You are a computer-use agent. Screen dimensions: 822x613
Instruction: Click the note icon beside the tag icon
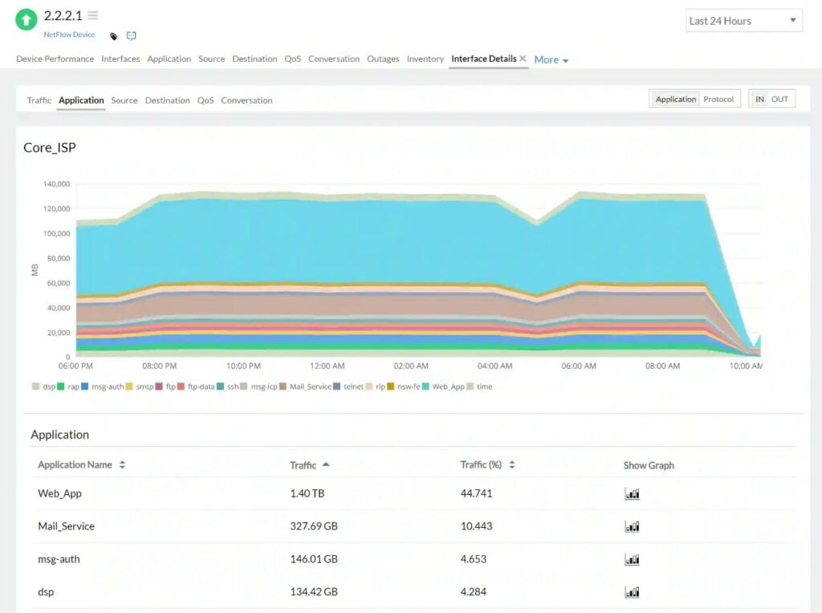(131, 35)
